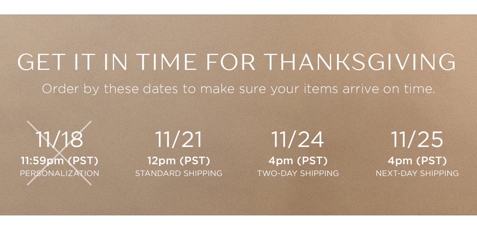The width and height of the screenshot is (477, 231).
Task: Open the NEXT-DAY SHIPPING label
Action: click(x=417, y=173)
